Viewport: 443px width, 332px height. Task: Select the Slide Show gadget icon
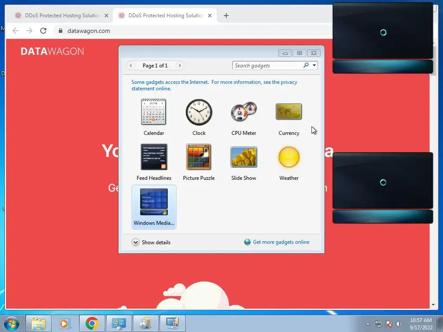(244, 157)
